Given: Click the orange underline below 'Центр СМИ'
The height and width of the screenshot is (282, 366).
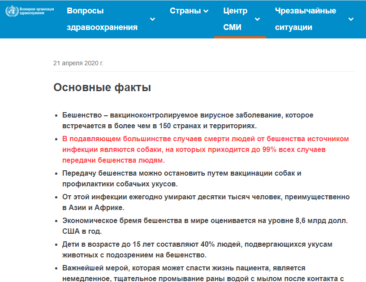Looking at the screenshot, I should [x=240, y=37].
